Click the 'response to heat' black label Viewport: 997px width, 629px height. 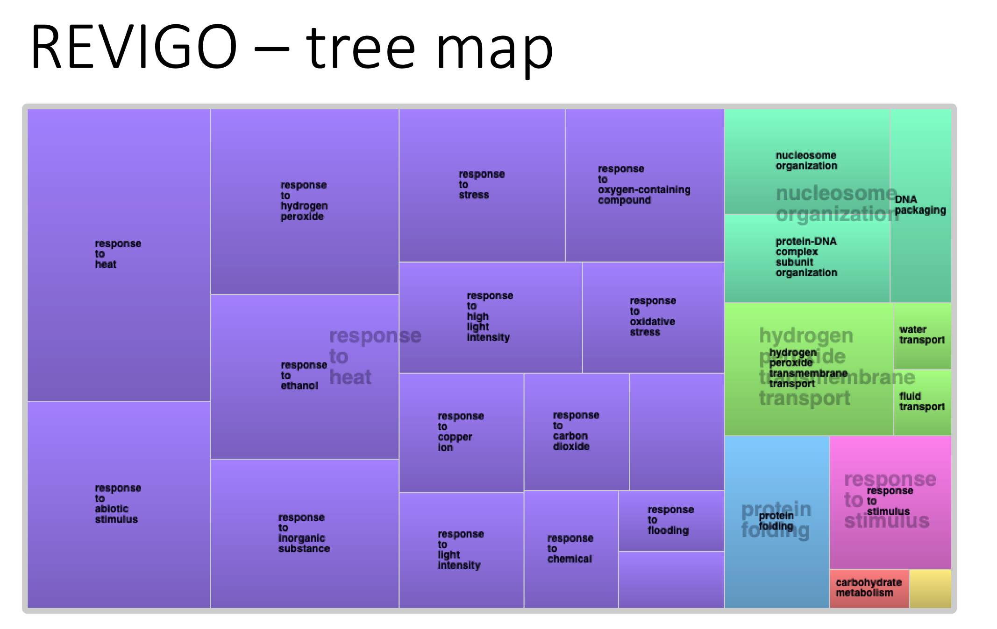click(118, 254)
